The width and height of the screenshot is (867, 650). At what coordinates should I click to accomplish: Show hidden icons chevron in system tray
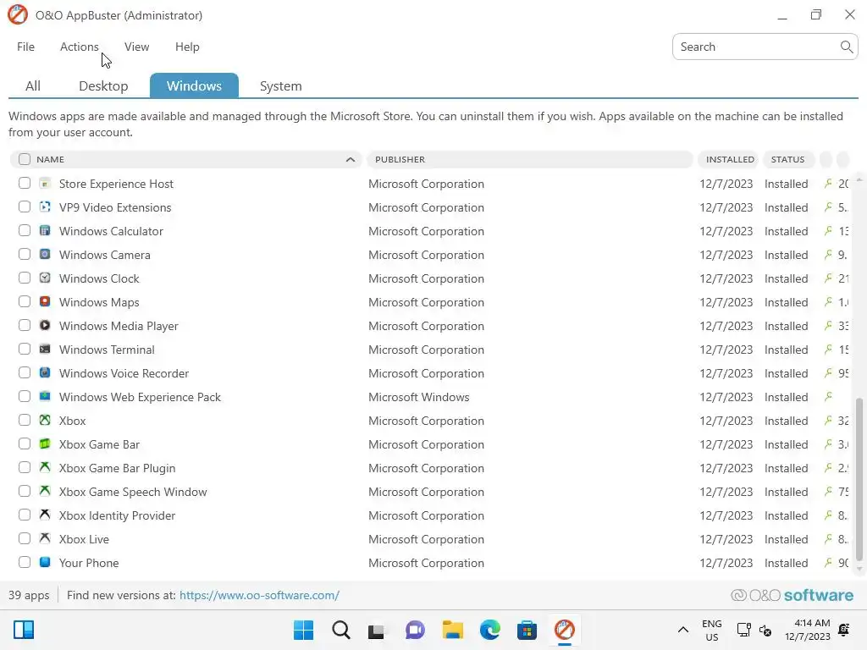pos(683,630)
